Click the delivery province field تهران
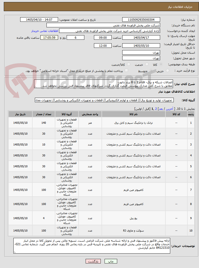The image size is (199, 268). point(141,53)
